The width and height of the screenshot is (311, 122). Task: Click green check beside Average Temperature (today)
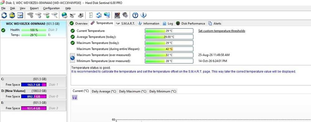72,37
